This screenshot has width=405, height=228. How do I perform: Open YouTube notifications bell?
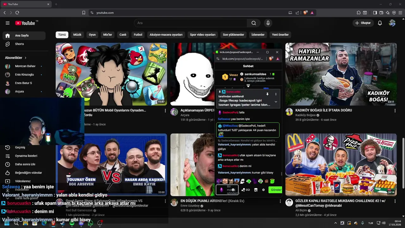coord(380,23)
